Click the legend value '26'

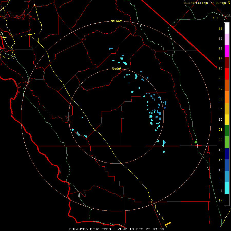pos(220,130)
